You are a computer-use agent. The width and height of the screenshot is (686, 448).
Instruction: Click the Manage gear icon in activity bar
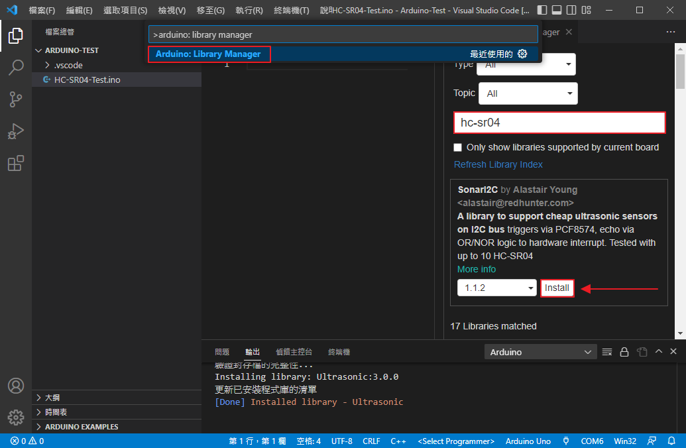[16, 417]
